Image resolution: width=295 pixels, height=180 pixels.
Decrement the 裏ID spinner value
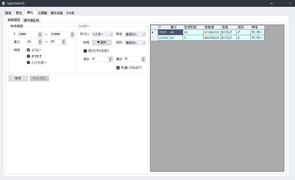tap(143, 60)
